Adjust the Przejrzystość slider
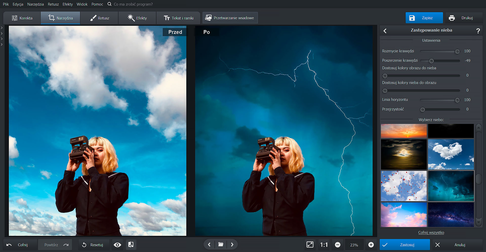 tap(440, 109)
